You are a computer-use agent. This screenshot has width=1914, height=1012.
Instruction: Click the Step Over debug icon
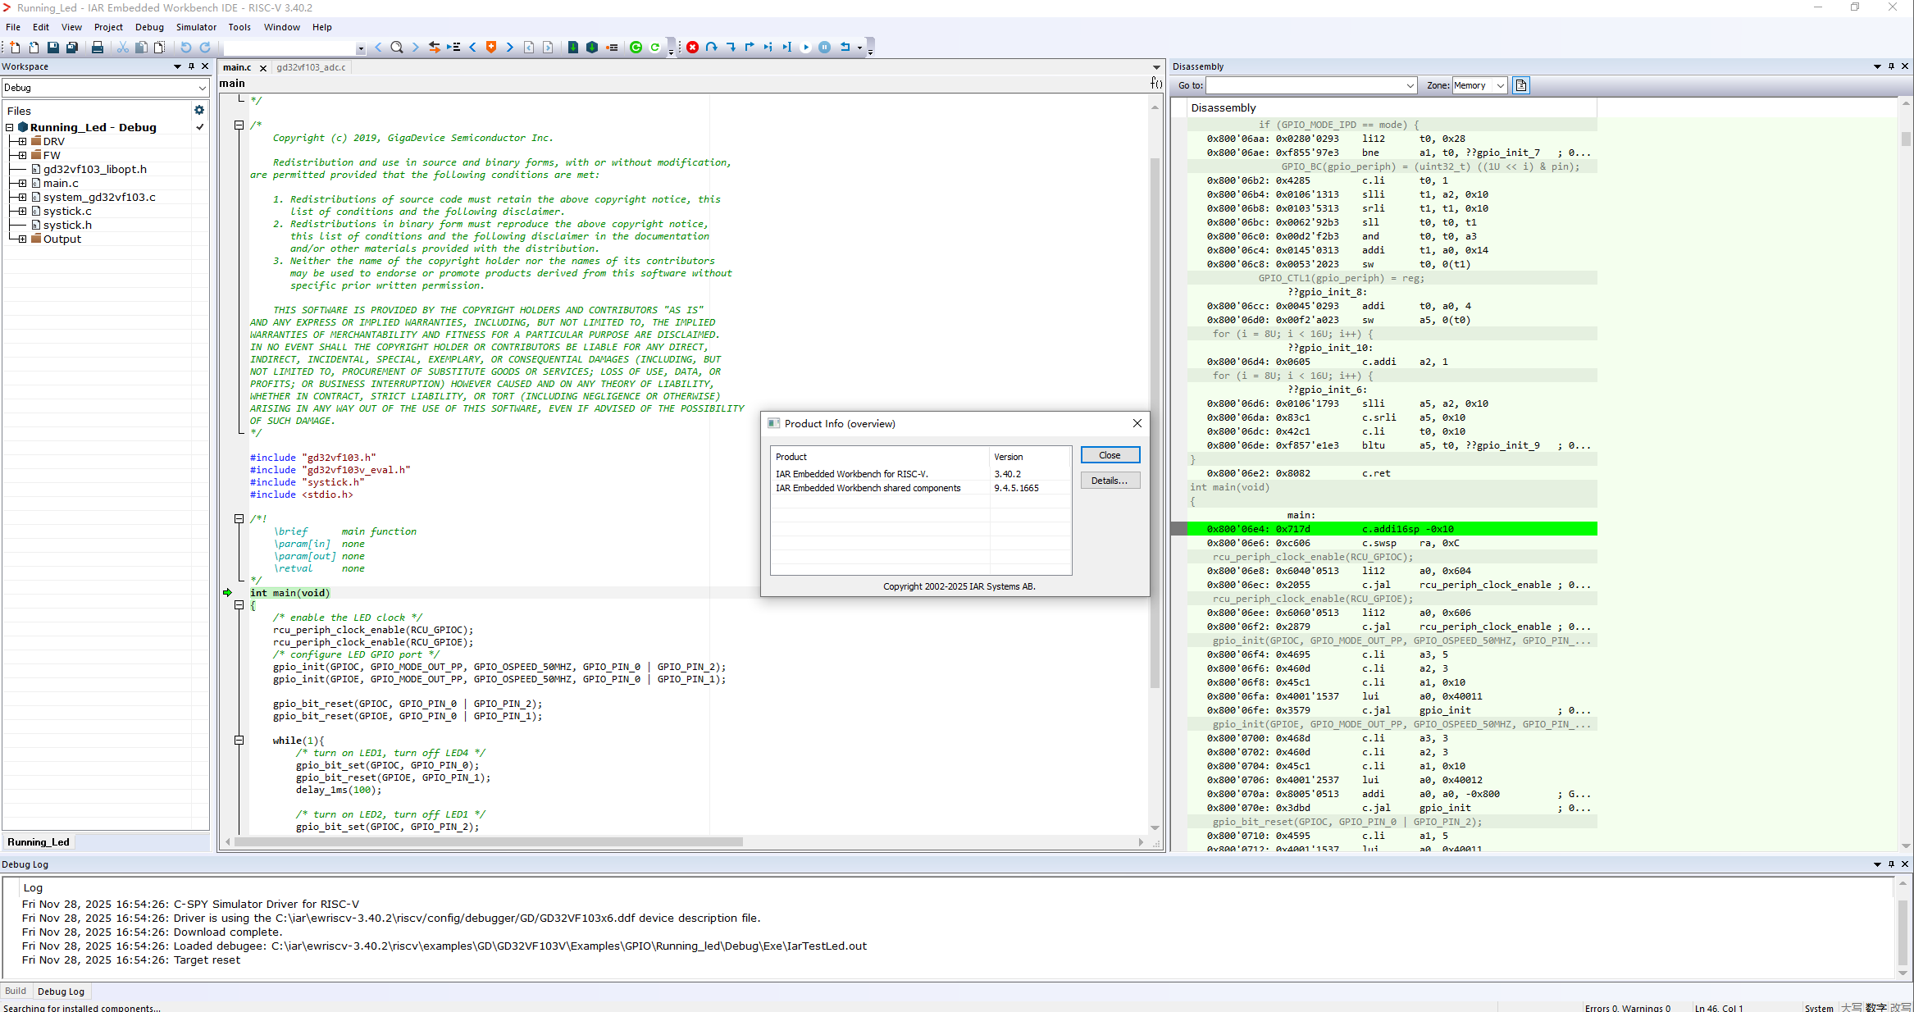pos(711,48)
